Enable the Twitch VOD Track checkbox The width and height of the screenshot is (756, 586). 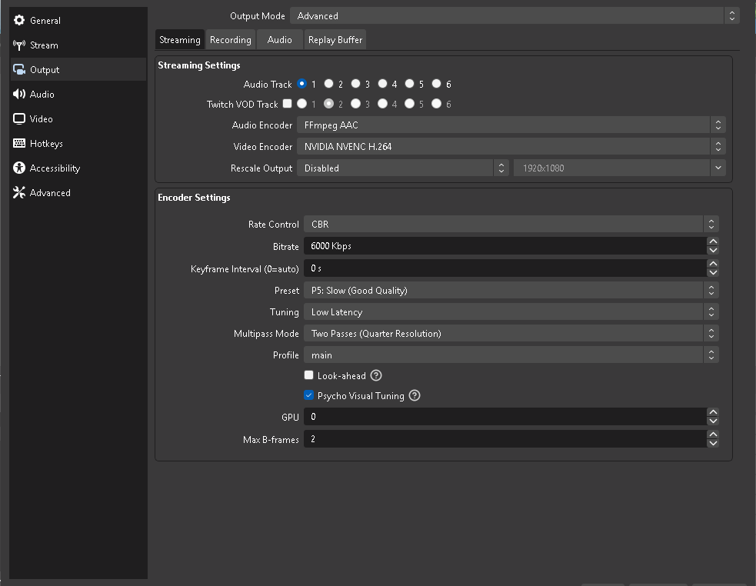[288, 104]
